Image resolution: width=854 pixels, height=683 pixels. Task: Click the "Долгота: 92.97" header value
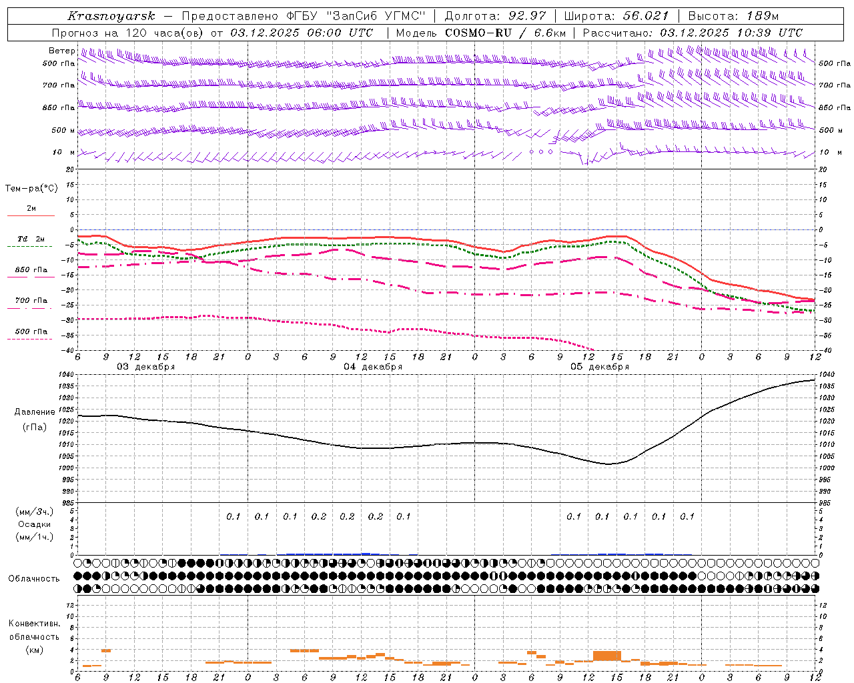point(495,16)
